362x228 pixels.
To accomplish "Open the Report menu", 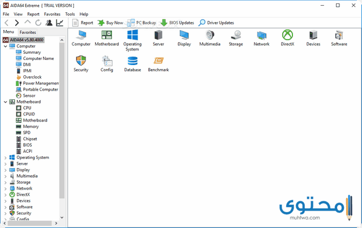I will click(33, 14).
